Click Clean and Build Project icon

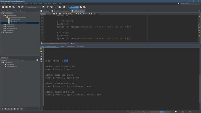(x=52, y=7)
